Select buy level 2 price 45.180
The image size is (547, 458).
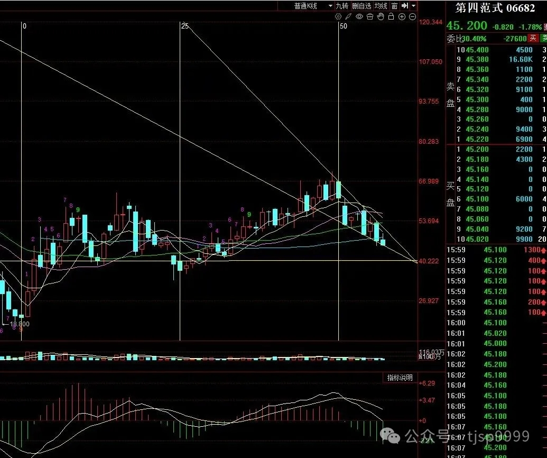pyautogui.click(x=477, y=159)
